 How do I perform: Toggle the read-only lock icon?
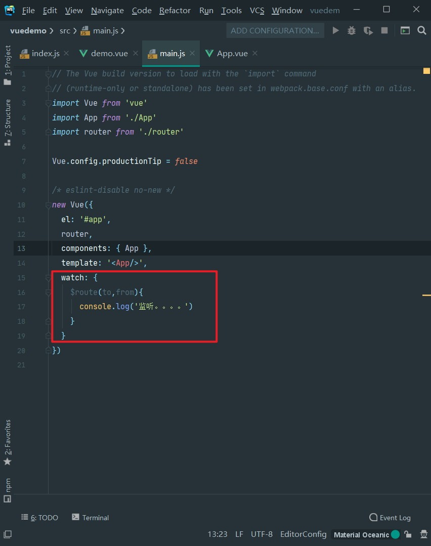pos(408,534)
